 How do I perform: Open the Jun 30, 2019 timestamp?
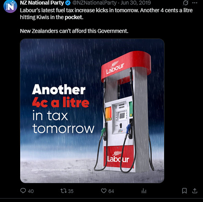click(136, 3)
